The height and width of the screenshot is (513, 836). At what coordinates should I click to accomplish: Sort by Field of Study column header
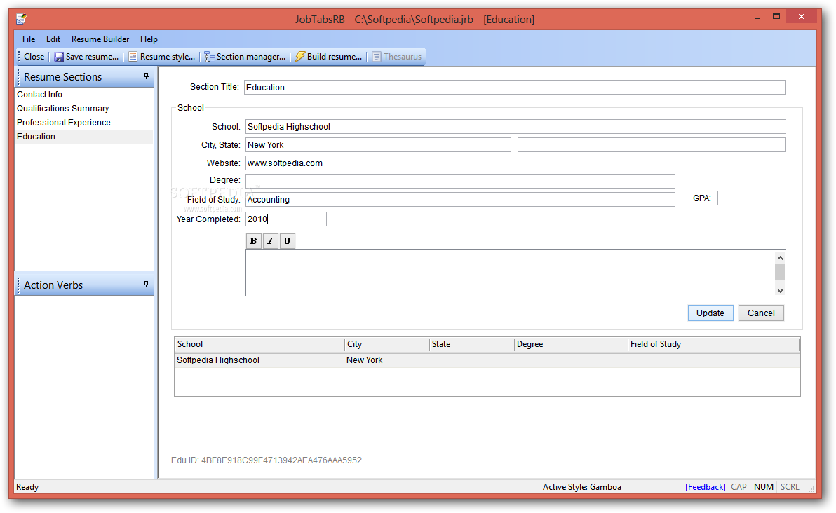tap(713, 345)
